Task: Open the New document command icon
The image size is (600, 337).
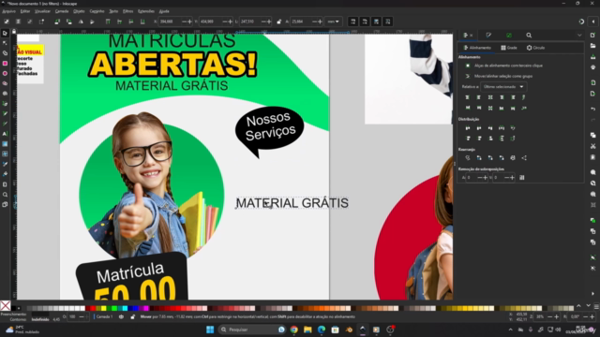Action: tap(592, 36)
